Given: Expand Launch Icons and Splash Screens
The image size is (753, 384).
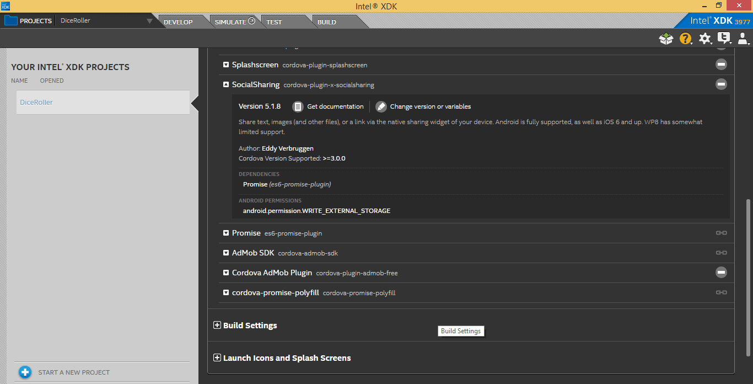Looking at the screenshot, I should (217, 358).
